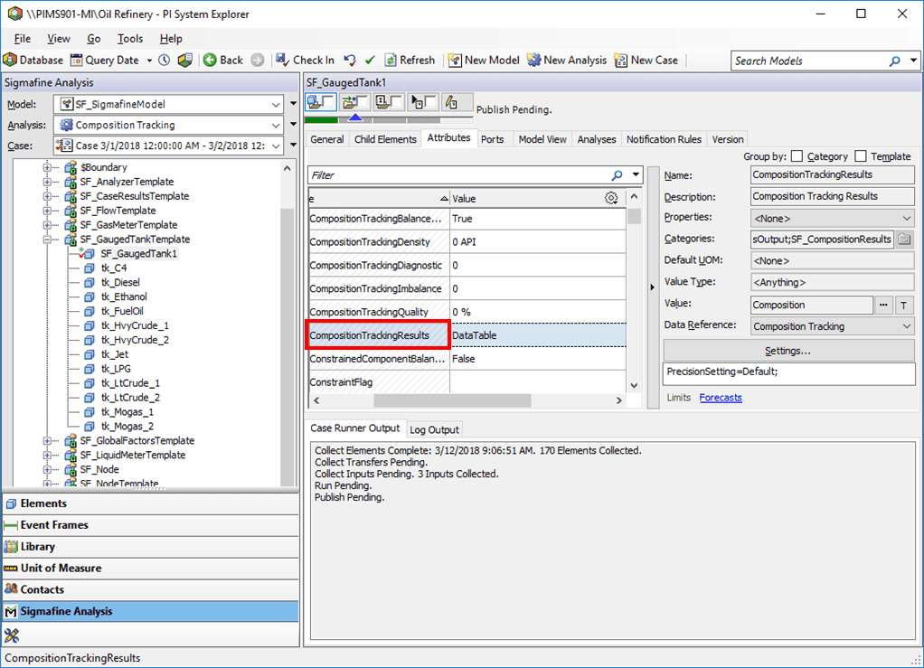
Task: Create a New Case
Action: coord(646,61)
